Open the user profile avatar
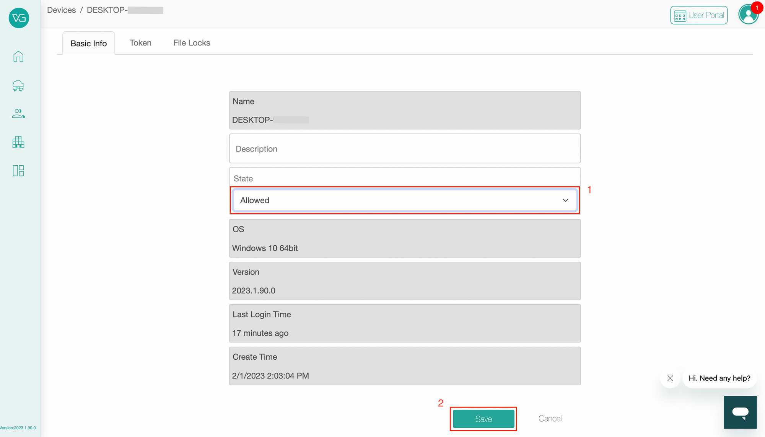Viewport: 765px width, 437px height. (x=748, y=15)
